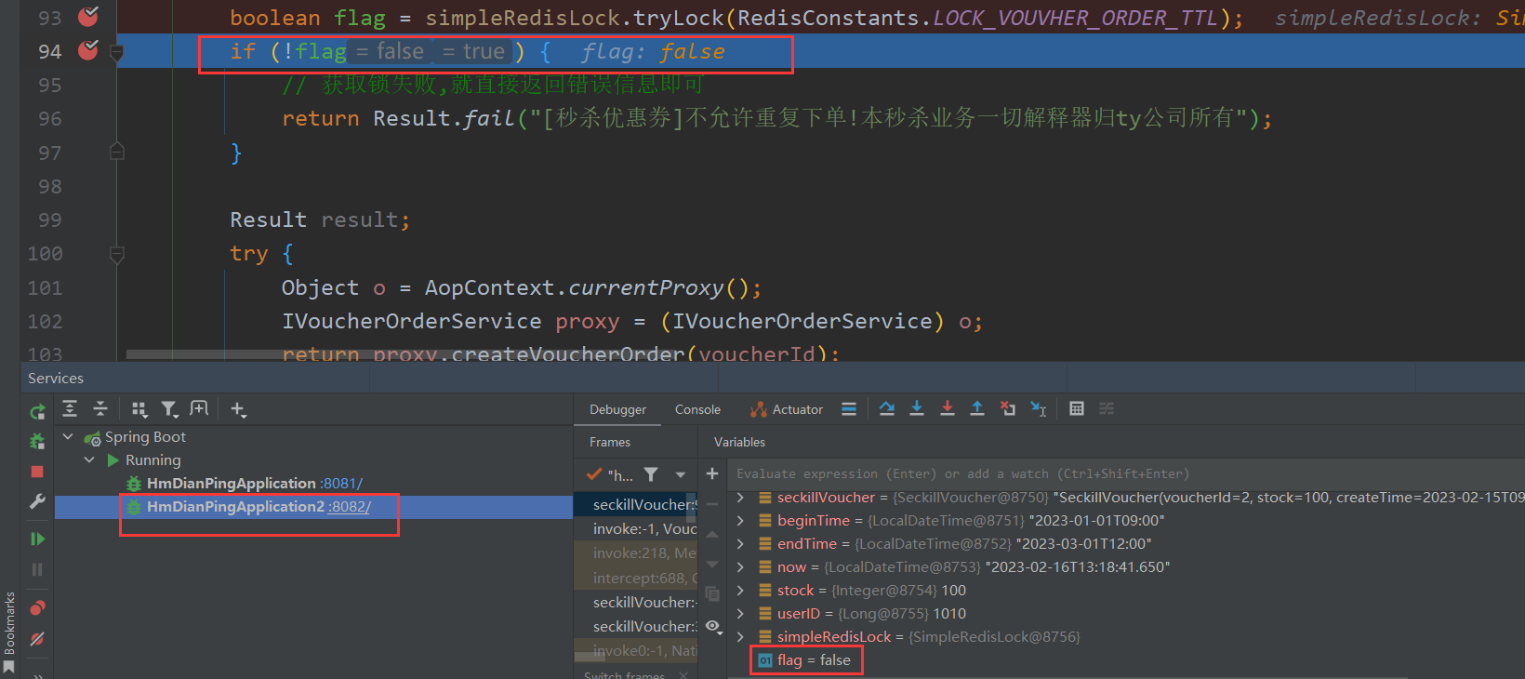Click the Add Service plus dropdown

238,409
